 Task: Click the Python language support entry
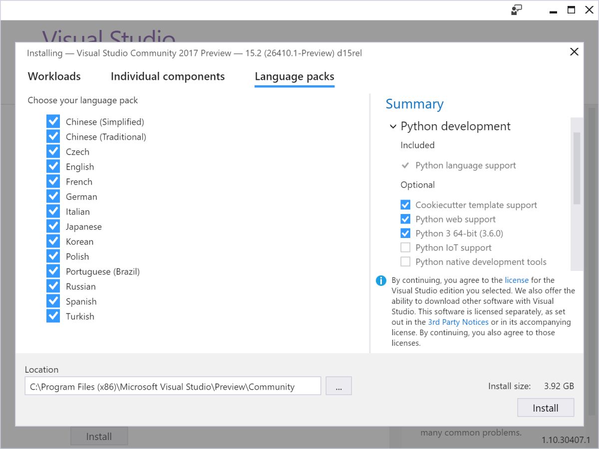click(466, 166)
